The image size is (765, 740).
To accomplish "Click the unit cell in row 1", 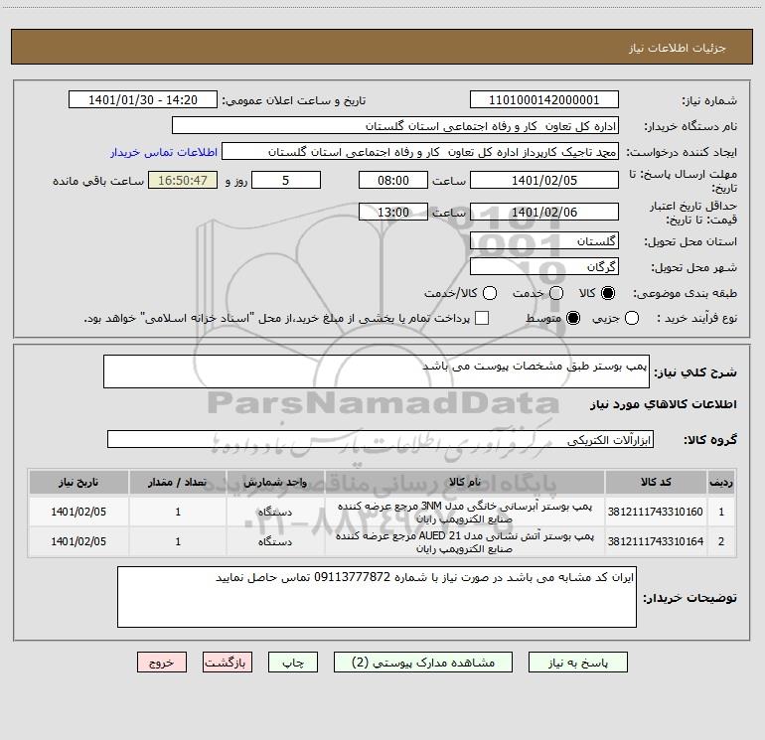I will [275, 512].
